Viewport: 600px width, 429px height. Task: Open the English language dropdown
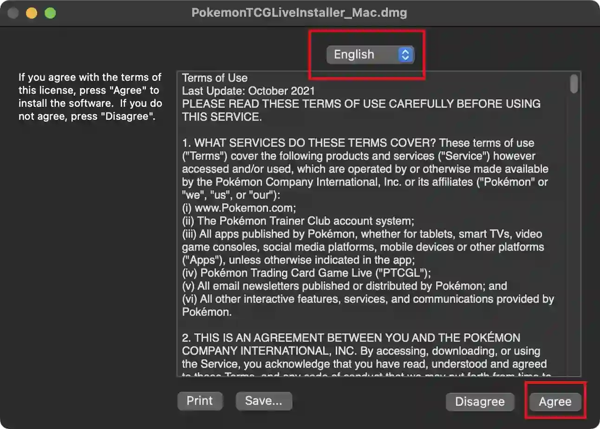[x=370, y=55]
